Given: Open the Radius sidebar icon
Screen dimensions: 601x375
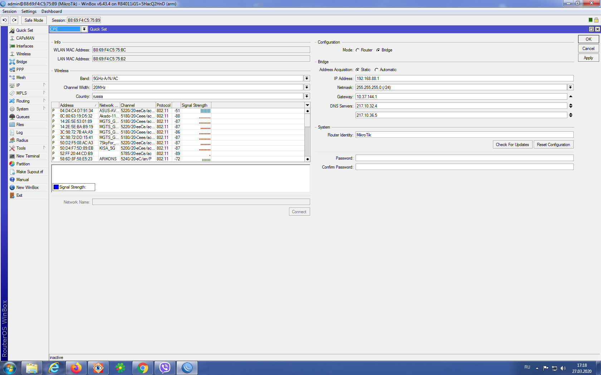Looking at the screenshot, I should (12, 140).
